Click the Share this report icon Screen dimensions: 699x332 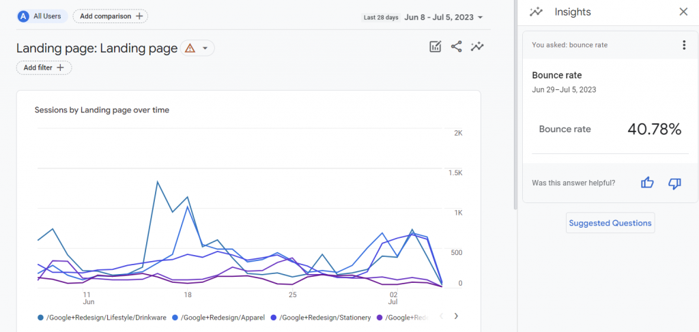pos(457,47)
